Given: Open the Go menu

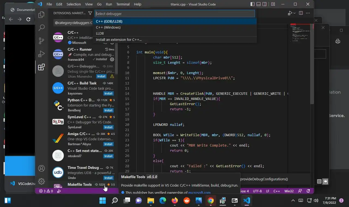Looking at the screenshot, I should click(99, 4).
